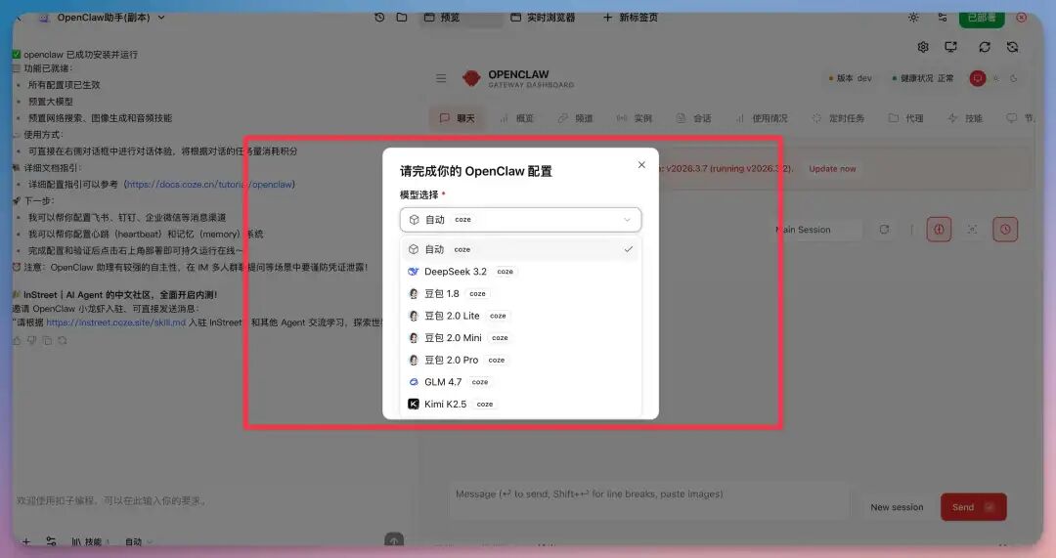Click the red Send button
The height and width of the screenshot is (558, 1056).
[973, 507]
